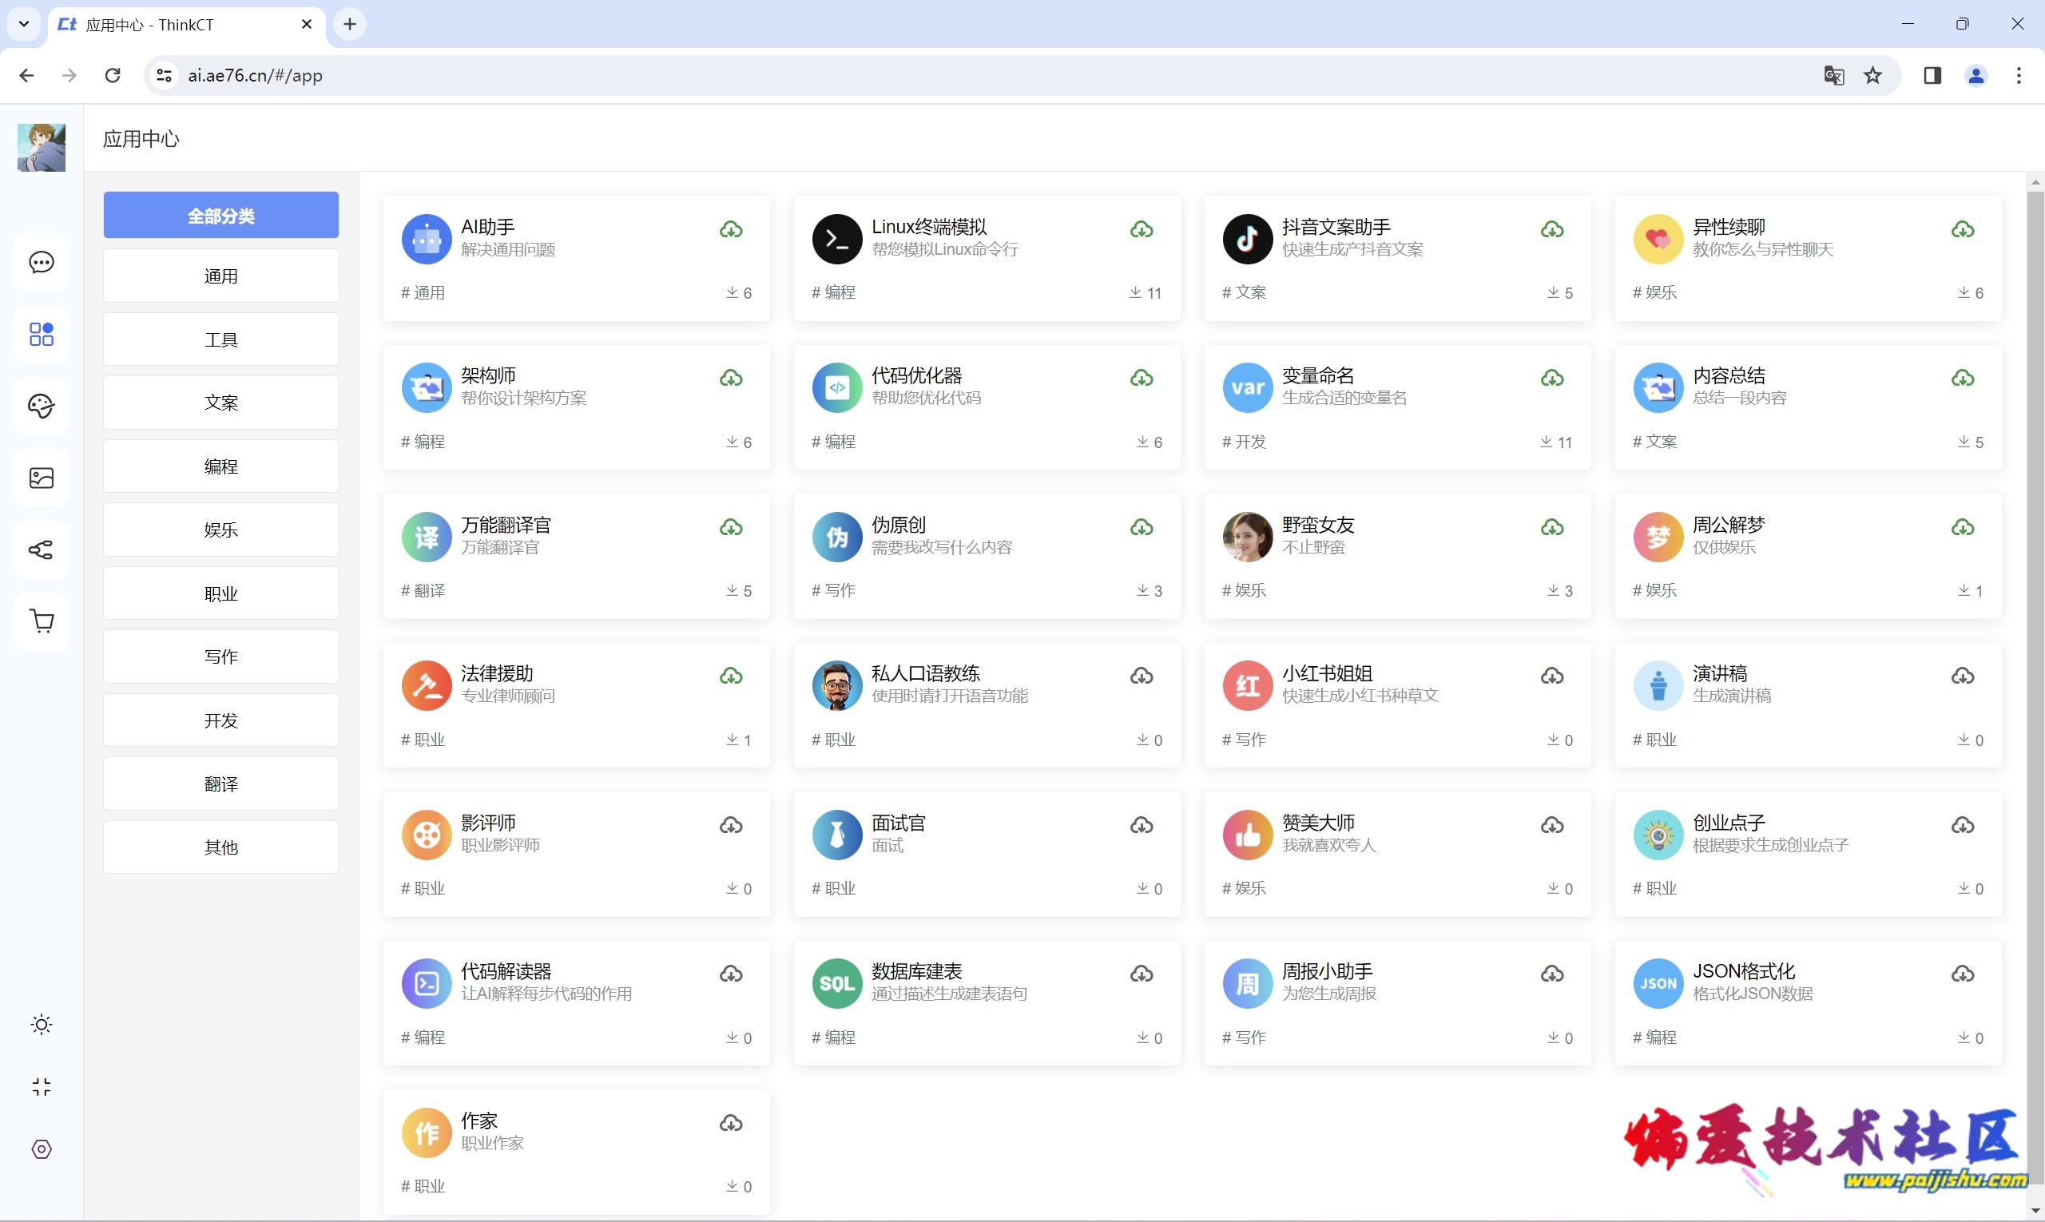
Task: Open the 数据库建表 SQL app icon
Action: 837,984
